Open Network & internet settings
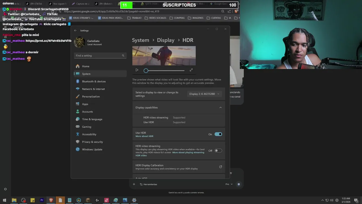The image size is (362, 204). [x=100, y=89]
